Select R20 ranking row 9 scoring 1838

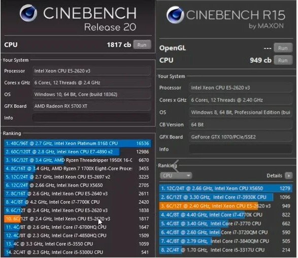click(x=78, y=210)
